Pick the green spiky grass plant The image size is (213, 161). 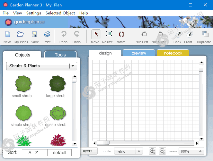tap(23, 140)
